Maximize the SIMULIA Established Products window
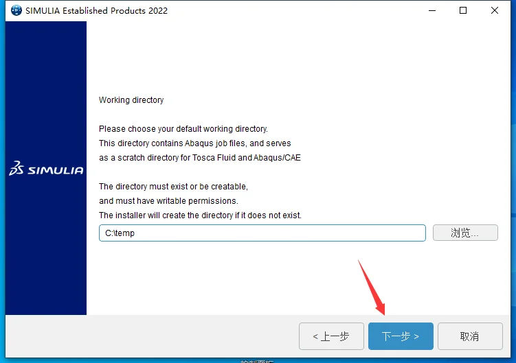 tap(463, 10)
